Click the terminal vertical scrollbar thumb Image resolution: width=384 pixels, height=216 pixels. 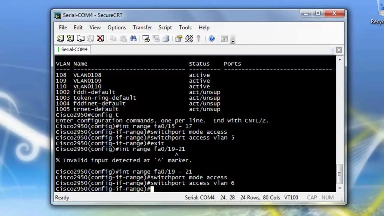(x=340, y=174)
